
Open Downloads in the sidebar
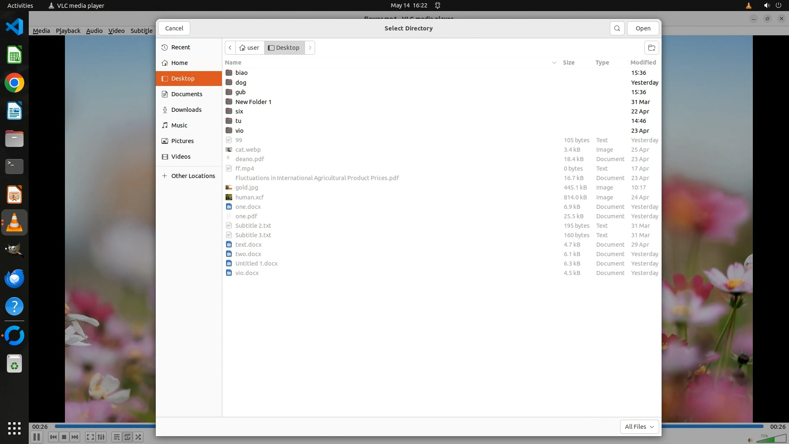pos(186,110)
